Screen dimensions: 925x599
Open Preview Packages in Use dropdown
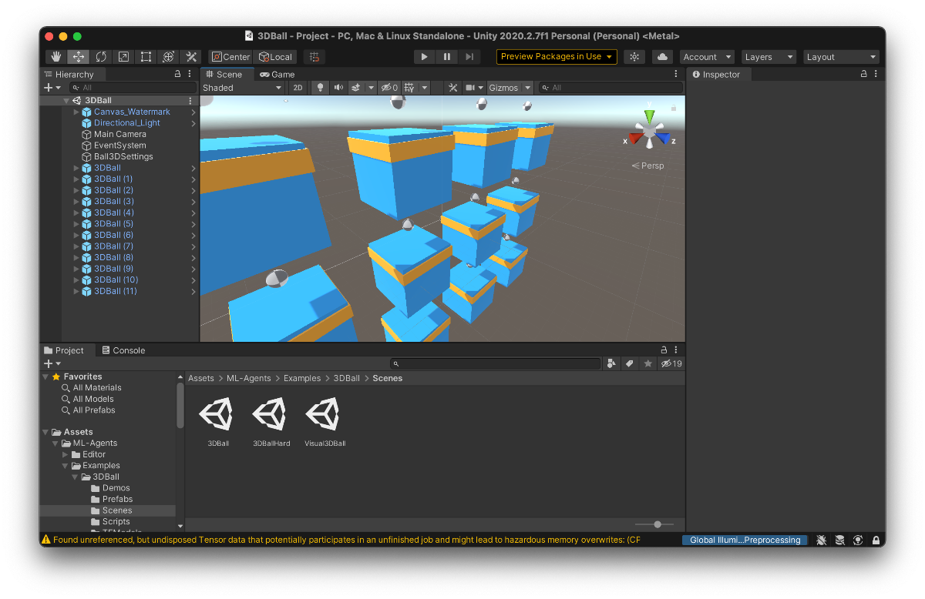pos(557,57)
